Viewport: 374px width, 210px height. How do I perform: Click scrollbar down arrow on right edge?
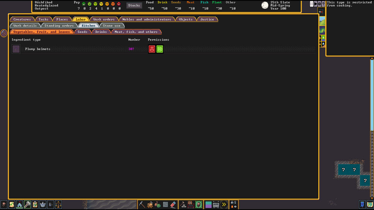[372, 198]
